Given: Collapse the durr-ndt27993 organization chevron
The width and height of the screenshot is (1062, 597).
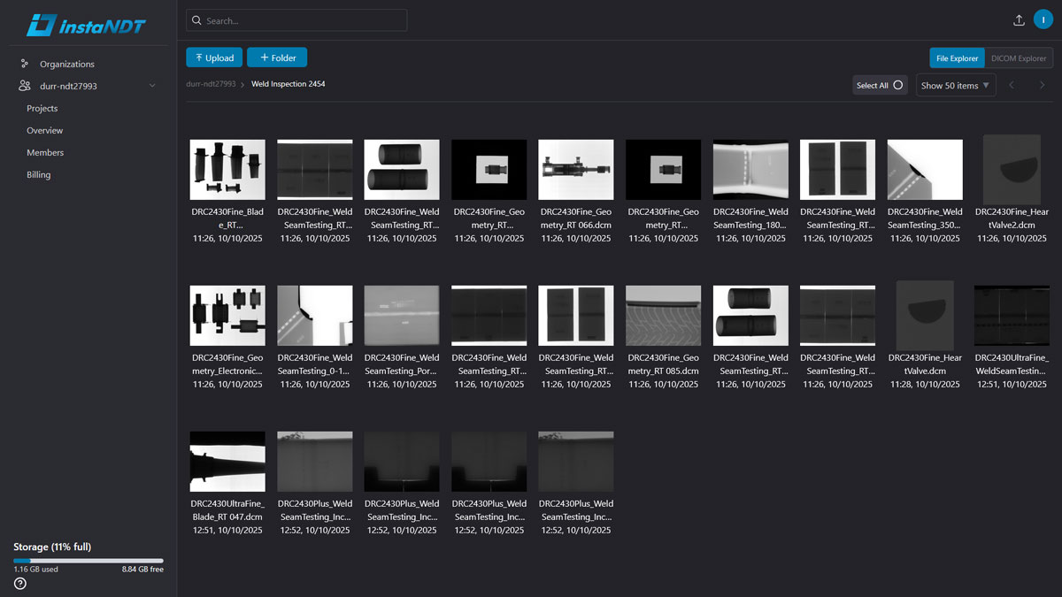Looking at the screenshot, I should pyautogui.click(x=152, y=86).
